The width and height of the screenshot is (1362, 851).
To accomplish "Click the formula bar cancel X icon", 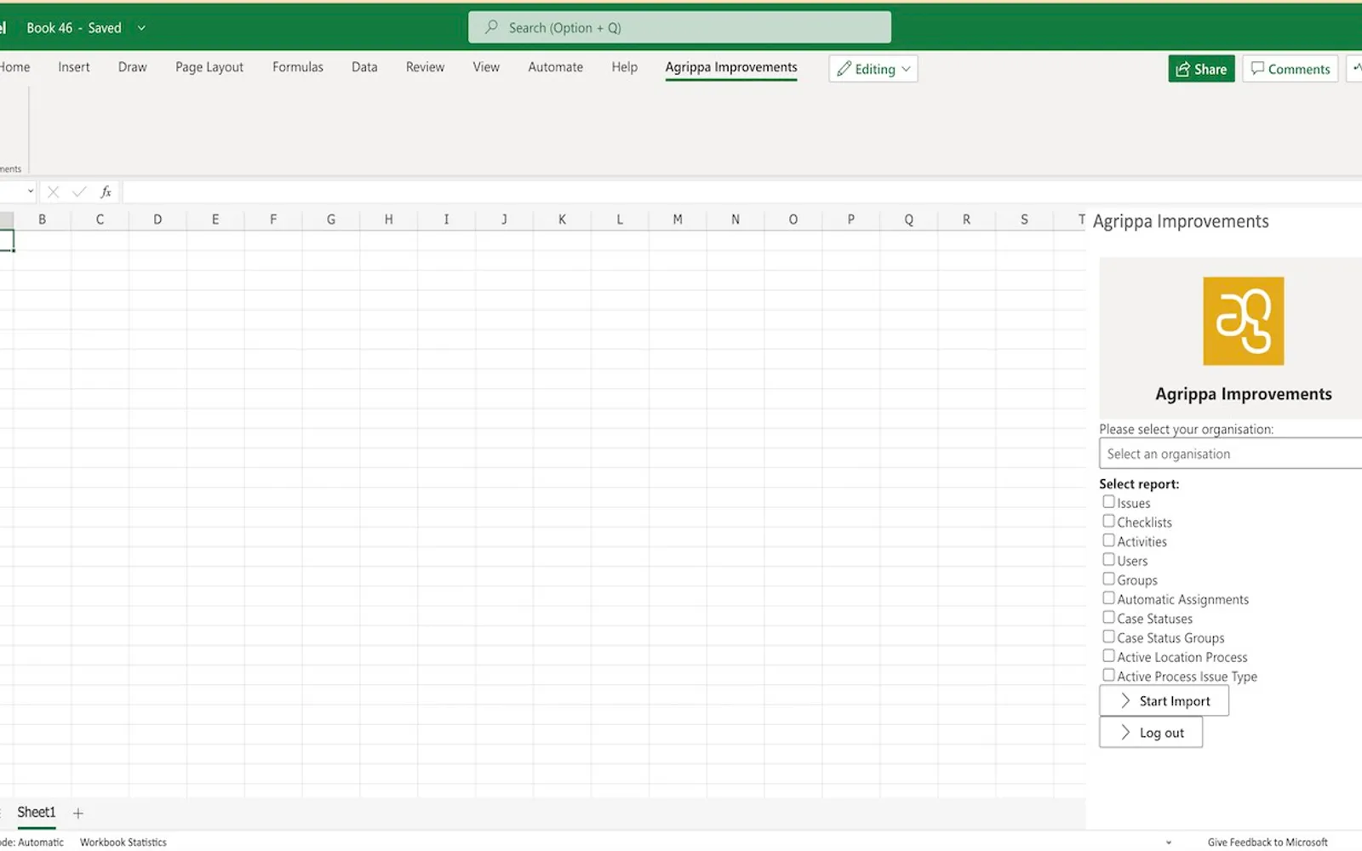I will click(53, 192).
